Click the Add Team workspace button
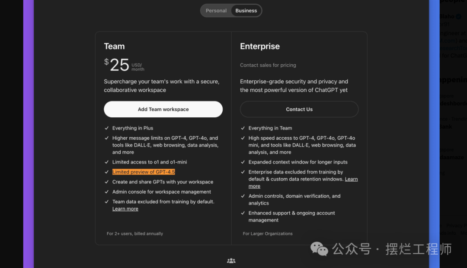 (x=163, y=109)
